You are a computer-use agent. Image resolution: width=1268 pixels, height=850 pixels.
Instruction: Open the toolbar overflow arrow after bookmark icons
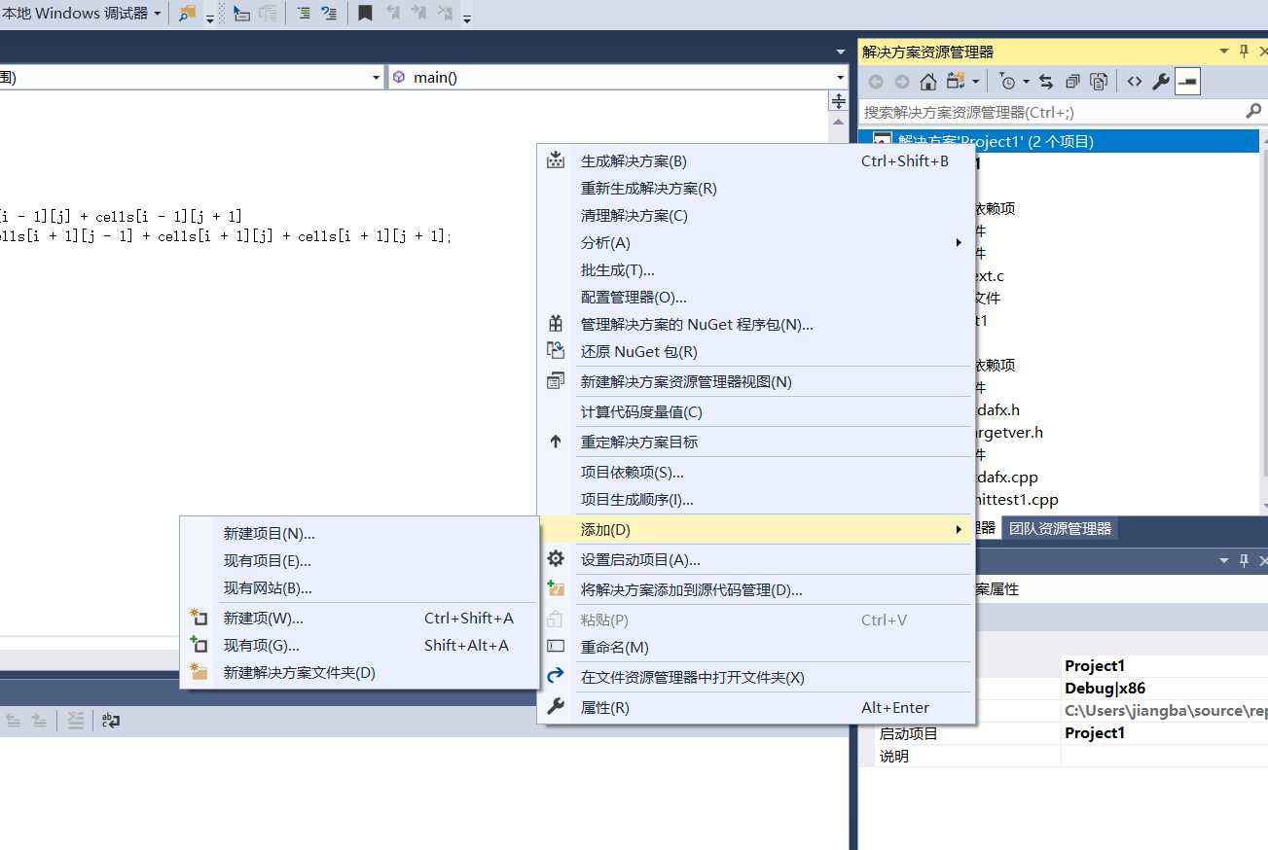(467, 18)
